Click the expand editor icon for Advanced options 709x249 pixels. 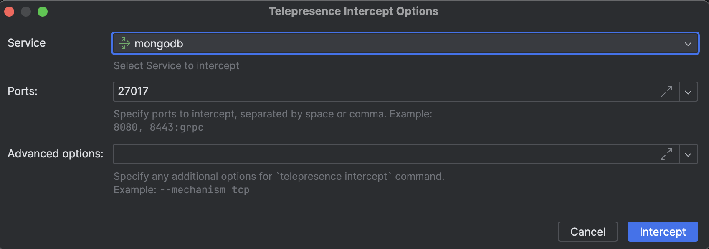click(x=667, y=154)
